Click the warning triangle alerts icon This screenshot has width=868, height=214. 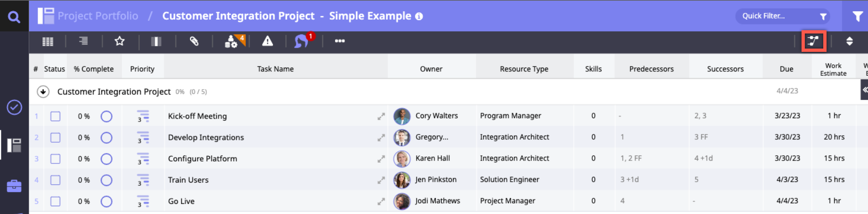267,41
